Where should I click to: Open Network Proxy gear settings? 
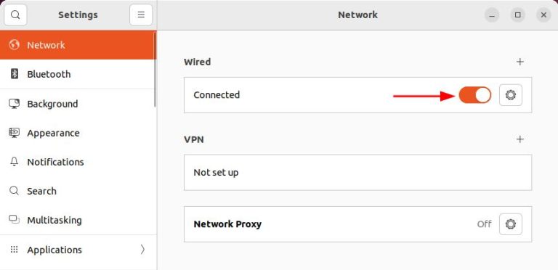pyautogui.click(x=511, y=224)
